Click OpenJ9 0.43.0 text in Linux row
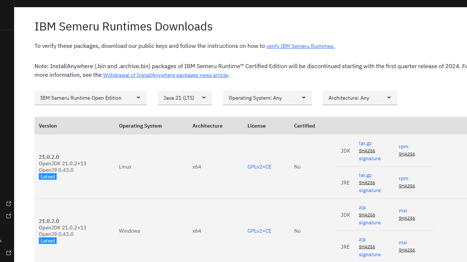 56,170
